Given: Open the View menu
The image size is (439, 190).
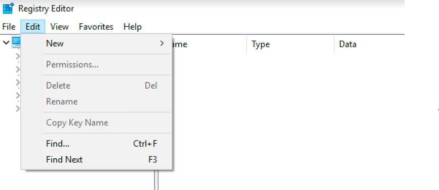Looking at the screenshot, I should 59,27.
